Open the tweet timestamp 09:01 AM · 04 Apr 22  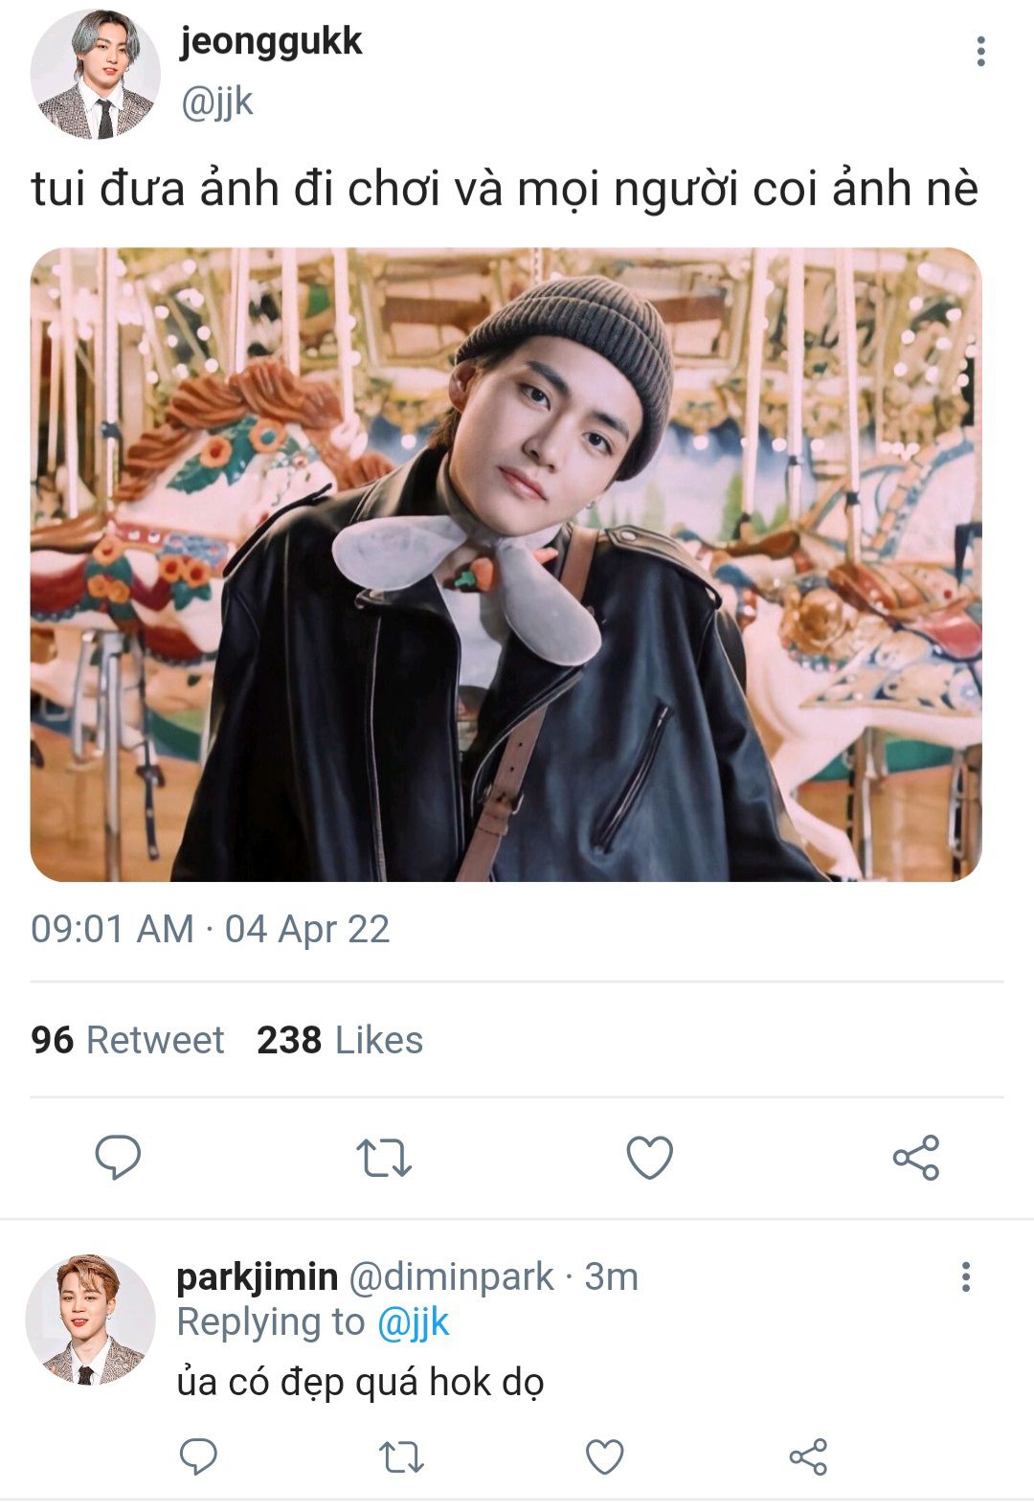point(211,929)
